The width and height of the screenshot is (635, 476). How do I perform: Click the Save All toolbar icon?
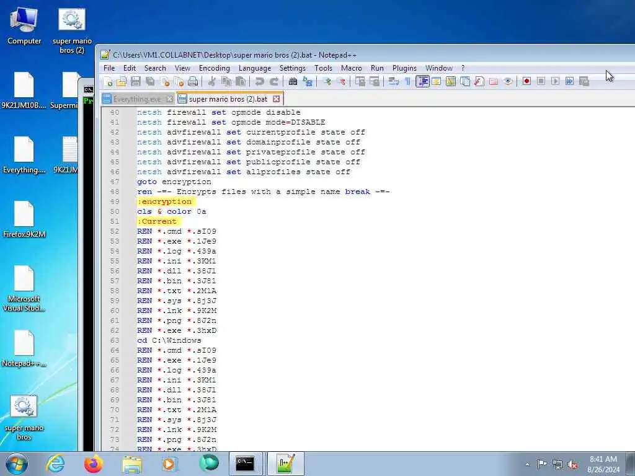pyautogui.click(x=150, y=81)
